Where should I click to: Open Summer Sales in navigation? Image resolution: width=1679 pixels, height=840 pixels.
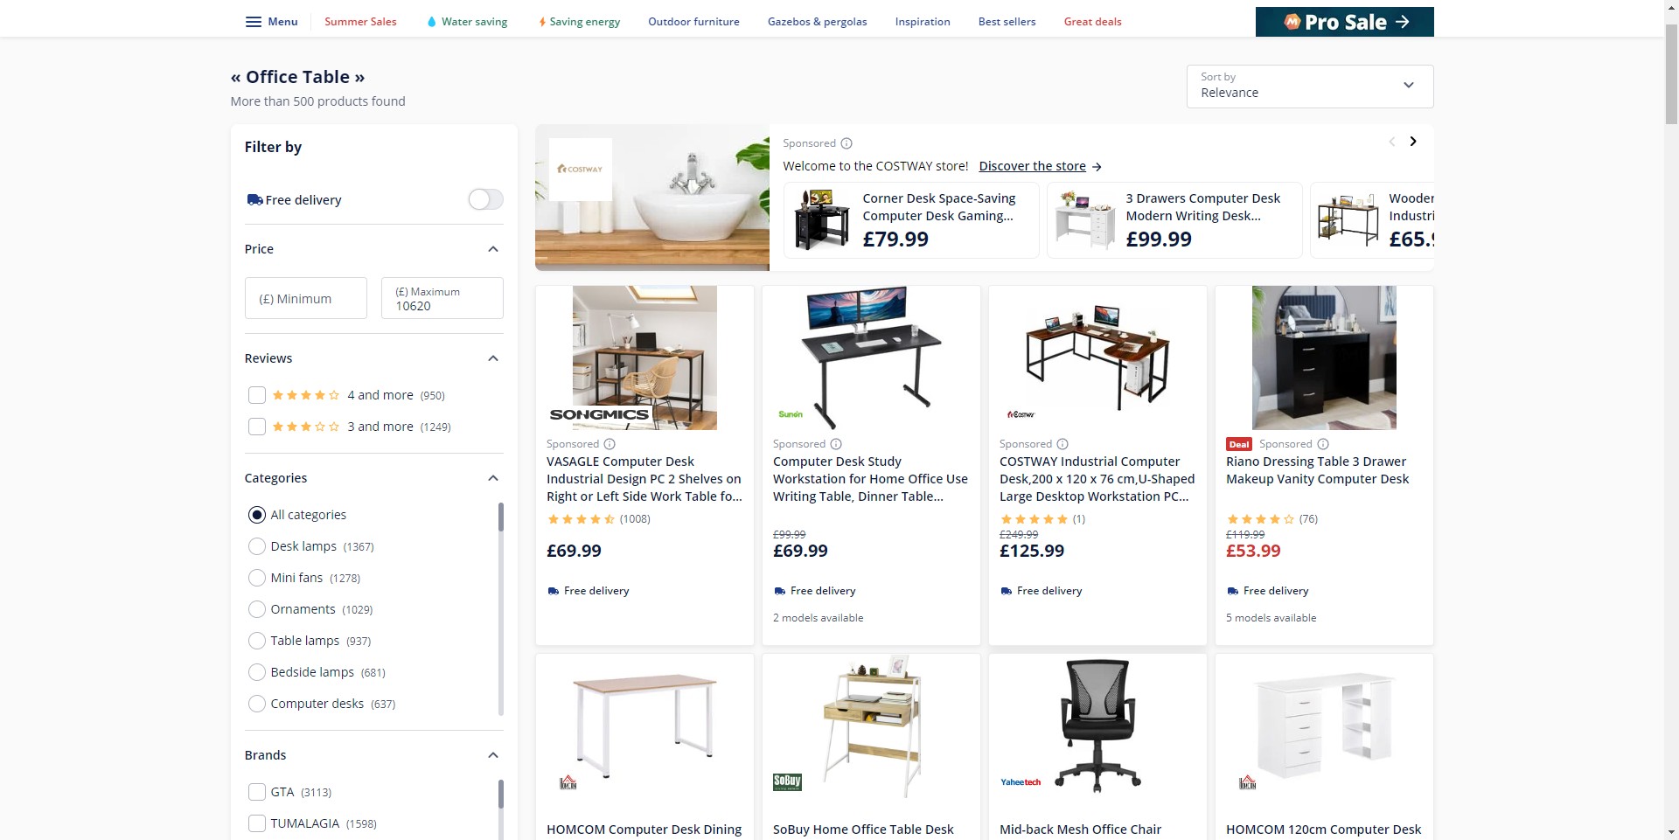[360, 22]
